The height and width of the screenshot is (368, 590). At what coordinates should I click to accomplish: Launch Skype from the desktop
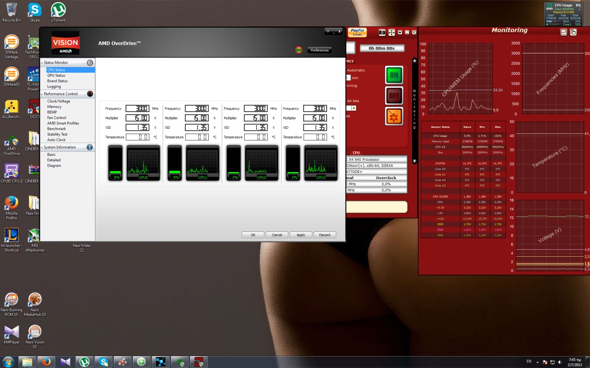tap(35, 12)
